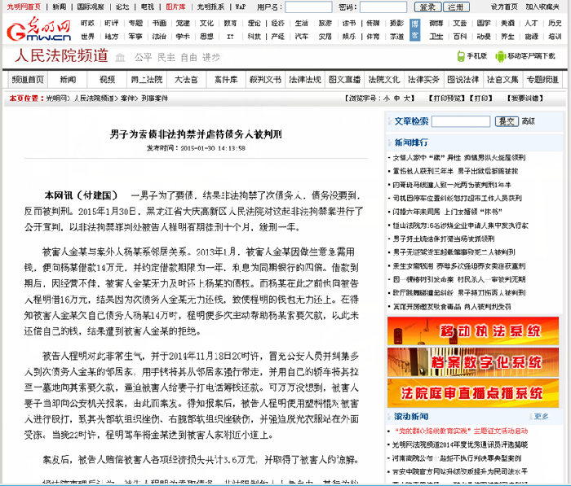Open ranked news 重伤他人获刑三年半
The width and height of the screenshot is (571, 486).
(x=455, y=171)
